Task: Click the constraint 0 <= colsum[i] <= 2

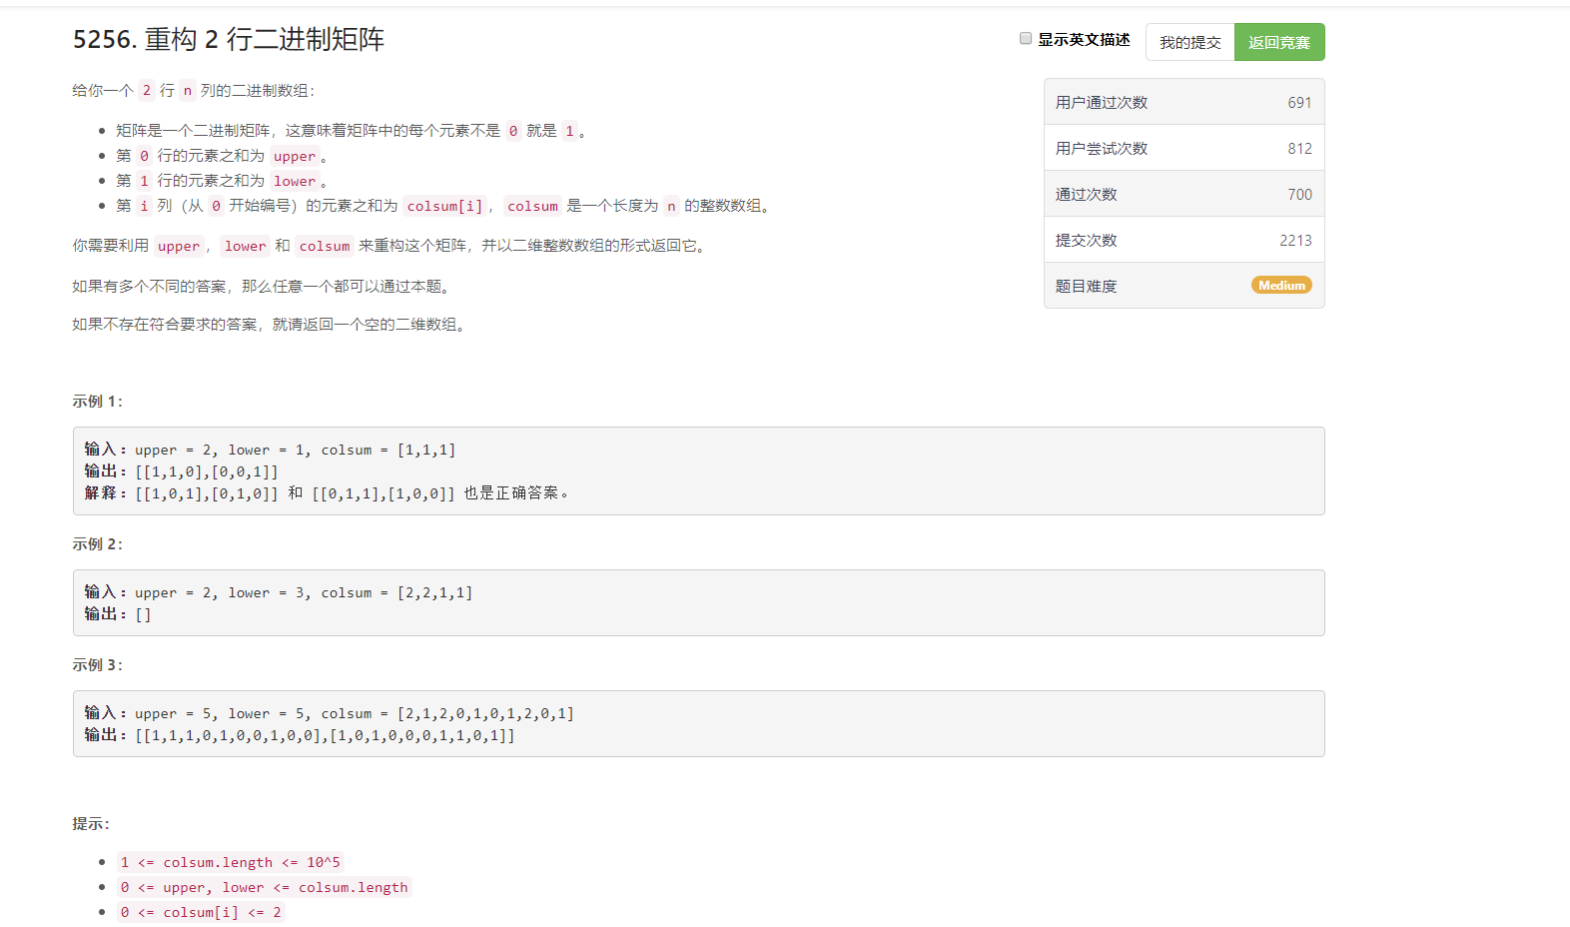Action: [x=201, y=912]
